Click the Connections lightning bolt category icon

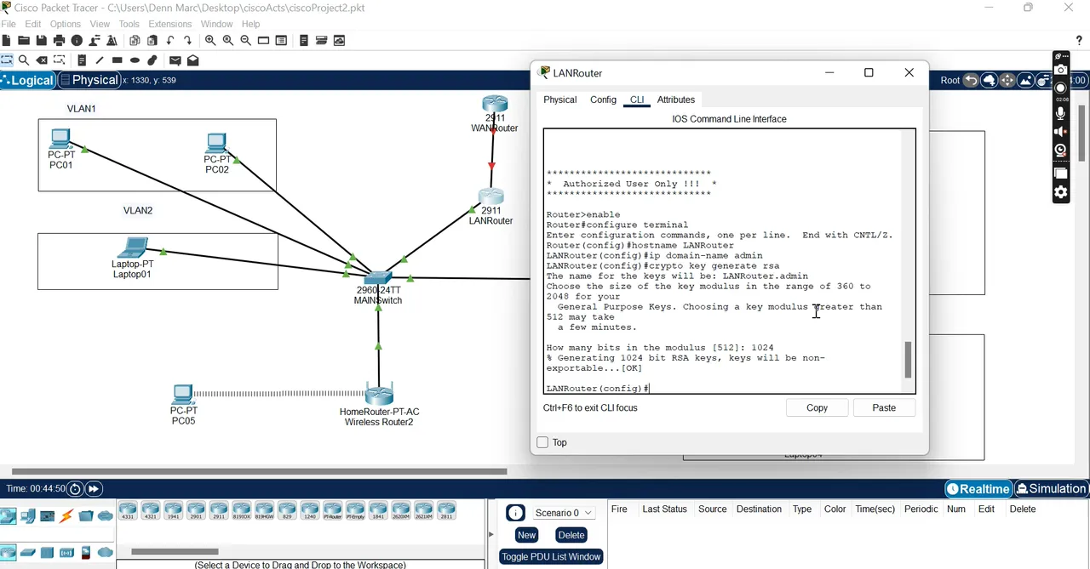click(66, 516)
